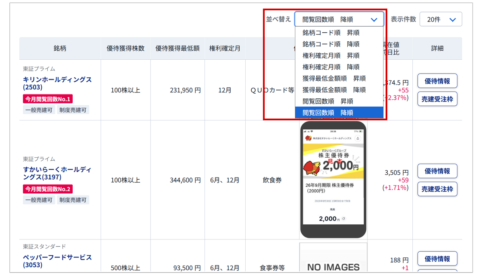Open ペッパーフードサービス(3053) stock link
The width and height of the screenshot is (482, 275).
click(x=57, y=261)
